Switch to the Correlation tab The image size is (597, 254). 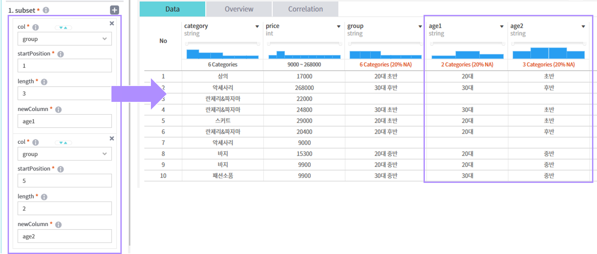click(305, 9)
